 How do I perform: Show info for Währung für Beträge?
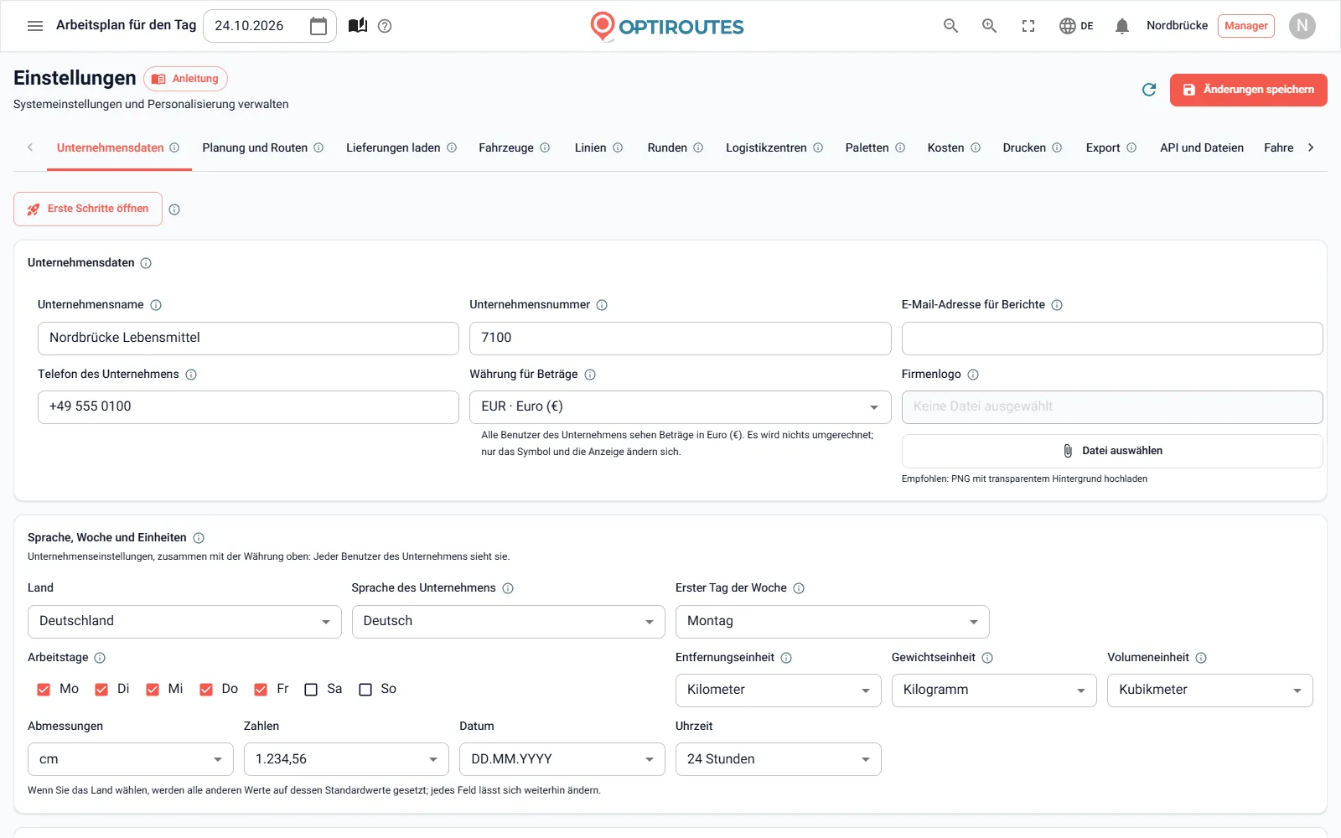(x=590, y=375)
